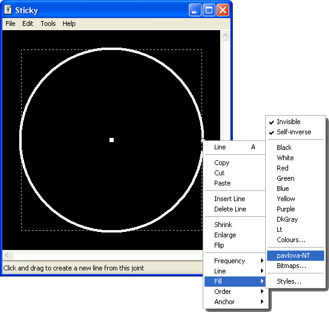Close the Sticky window
This screenshot has width=329, height=312.
point(223,10)
